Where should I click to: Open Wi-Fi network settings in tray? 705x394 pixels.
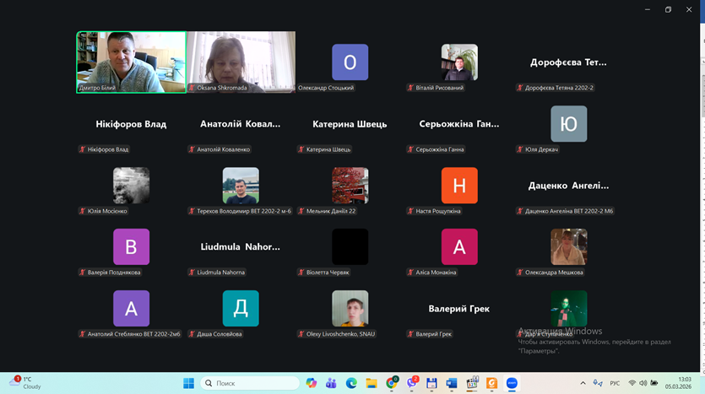point(632,383)
